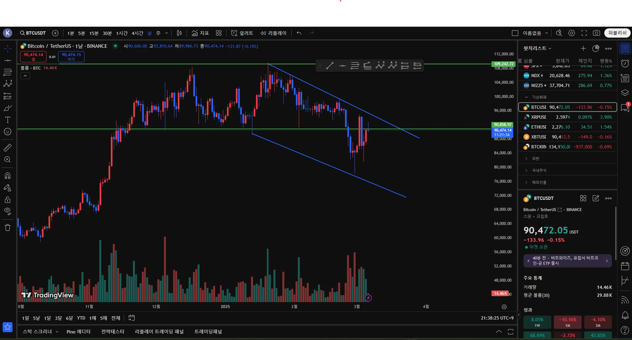Viewport: 632px width, 340px height.
Task: Collapse the 가상화폐 watchlist section
Action: (x=526, y=97)
